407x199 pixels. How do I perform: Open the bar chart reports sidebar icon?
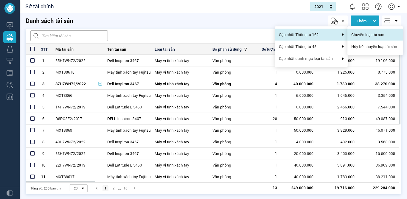tap(10, 97)
